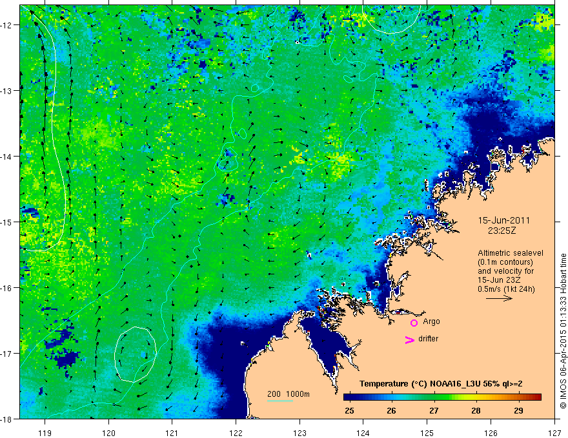Click the cyan 200 1000m isobath legend line
The image size is (568, 438).
(280, 401)
